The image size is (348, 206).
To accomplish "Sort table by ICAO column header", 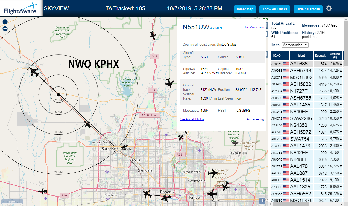I will [277, 56].
